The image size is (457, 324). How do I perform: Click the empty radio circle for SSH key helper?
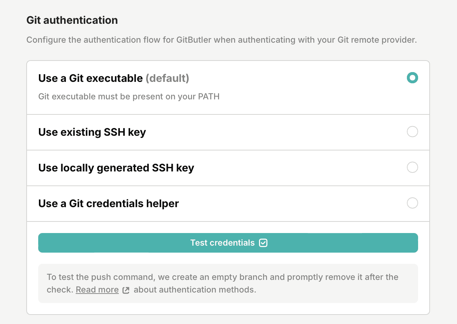[x=412, y=203]
